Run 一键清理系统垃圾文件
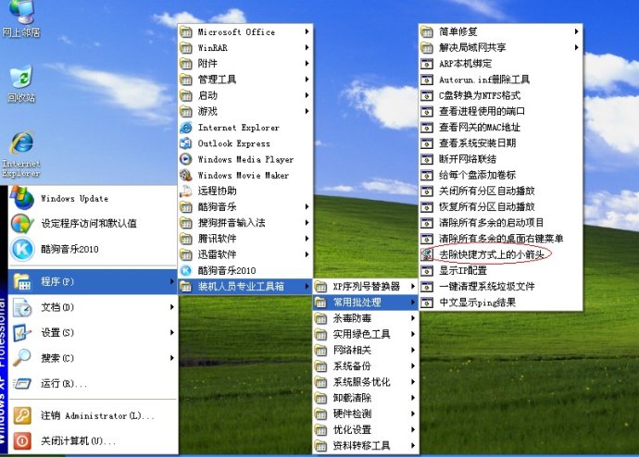 501,287
